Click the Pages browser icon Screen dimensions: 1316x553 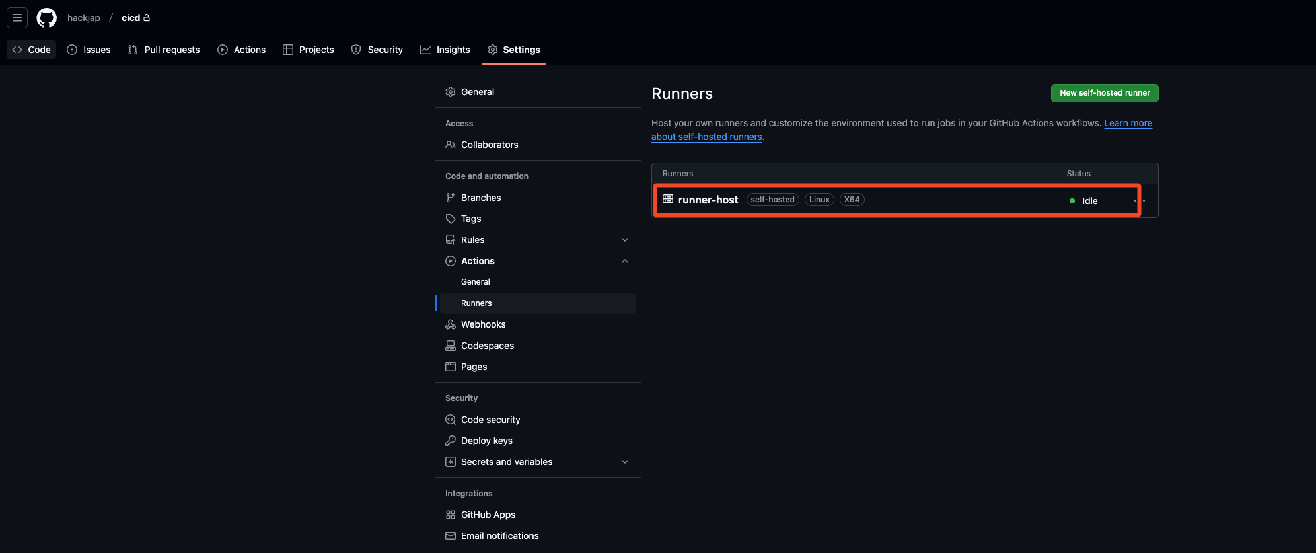pyautogui.click(x=451, y=367)
